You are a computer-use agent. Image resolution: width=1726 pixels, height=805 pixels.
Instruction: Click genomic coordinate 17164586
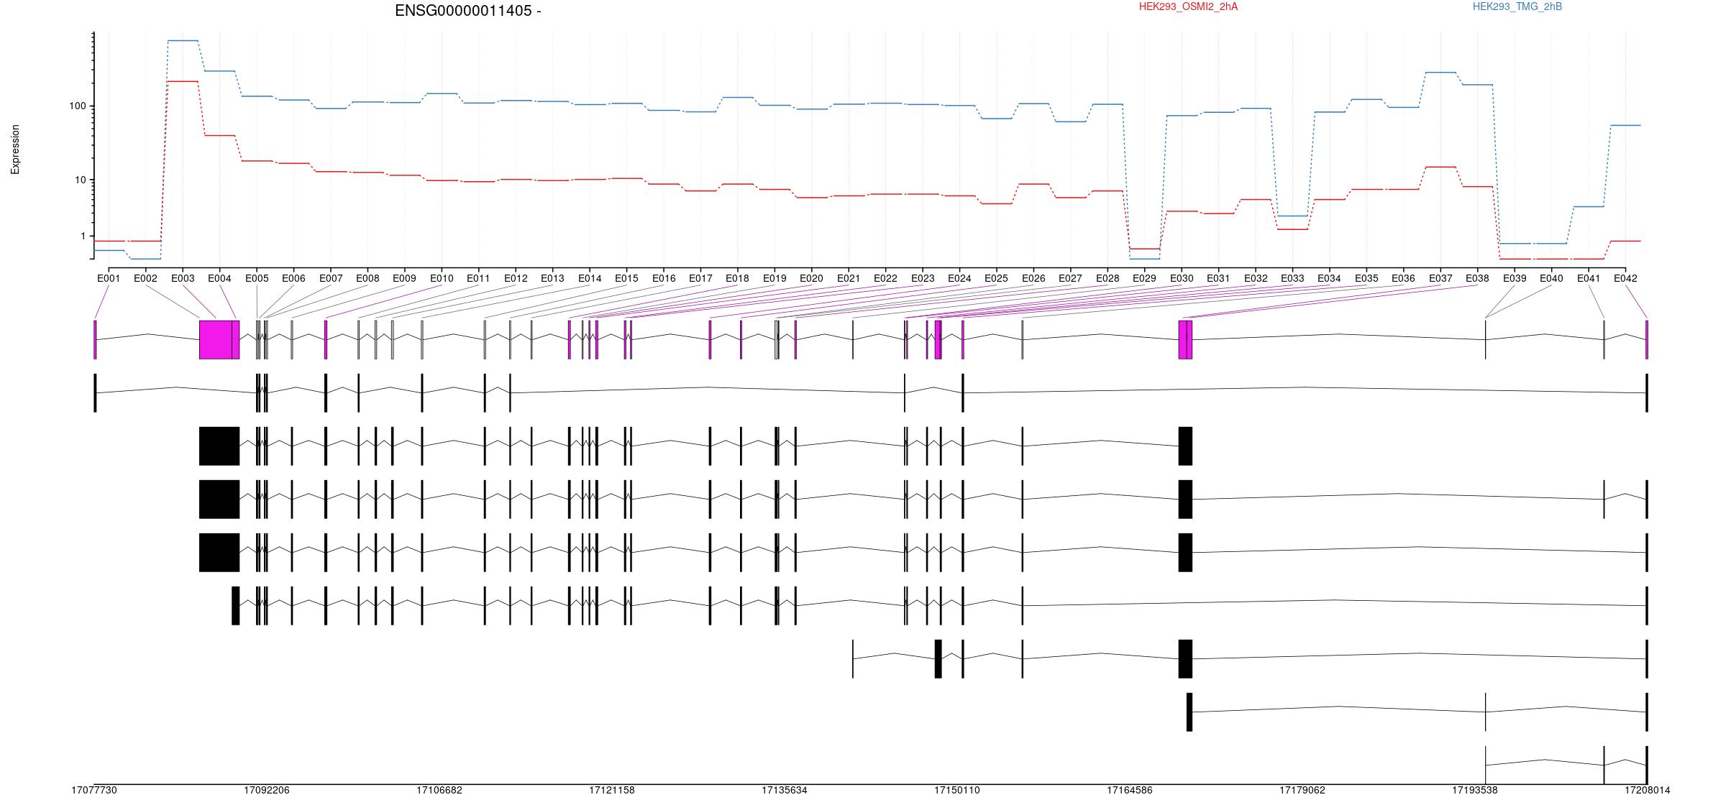1130,791
